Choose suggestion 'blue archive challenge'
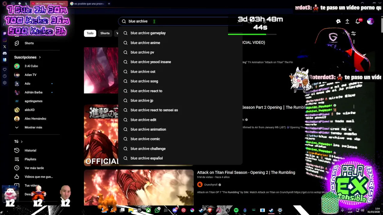Viewport: 383px width, 215px height. tap(180, 149)
